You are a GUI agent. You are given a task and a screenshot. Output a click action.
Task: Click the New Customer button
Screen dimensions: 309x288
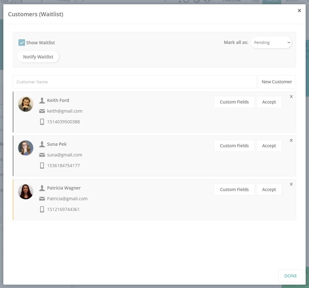[277, 82]
